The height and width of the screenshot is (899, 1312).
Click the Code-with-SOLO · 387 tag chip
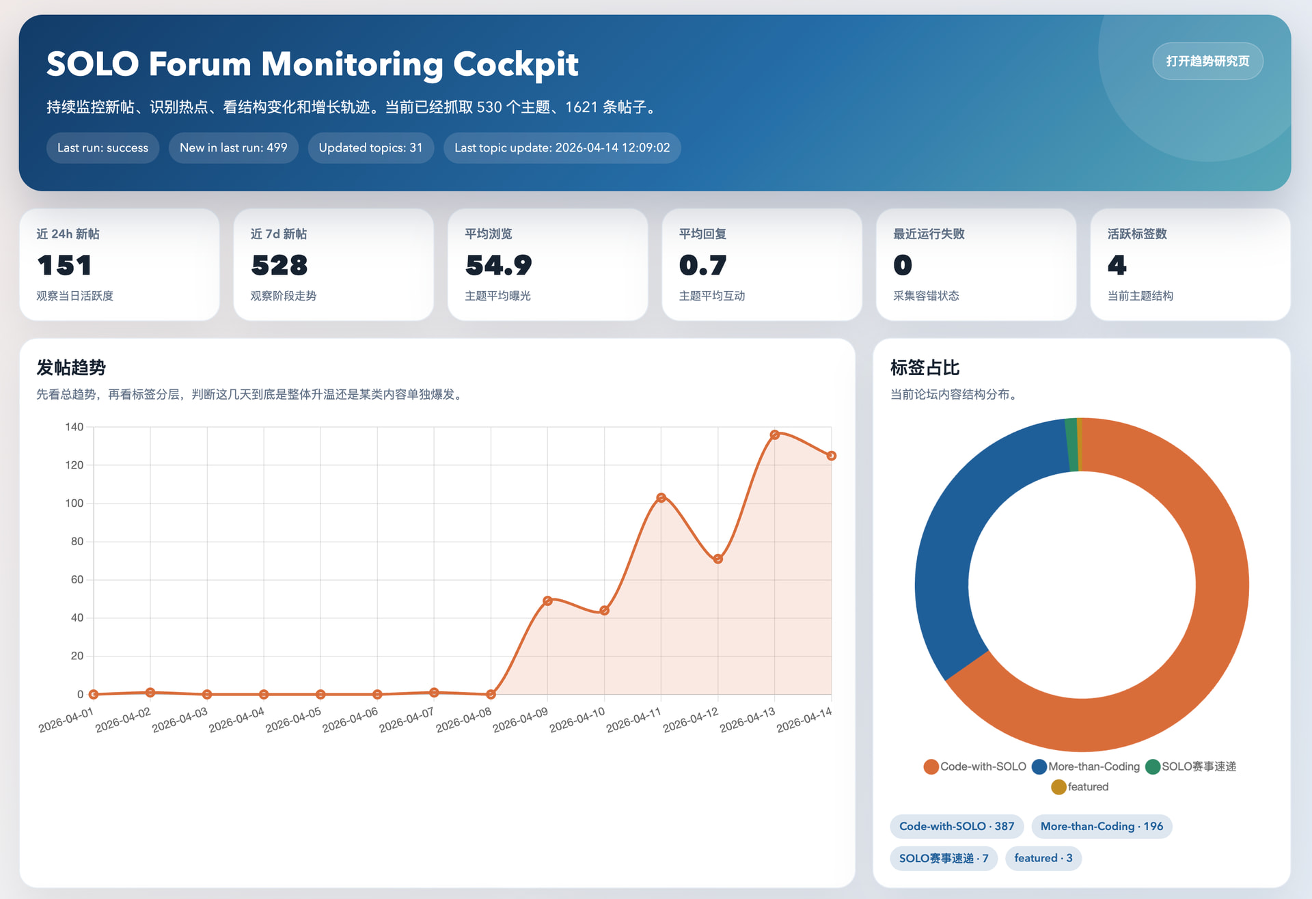tap(956, 826)
